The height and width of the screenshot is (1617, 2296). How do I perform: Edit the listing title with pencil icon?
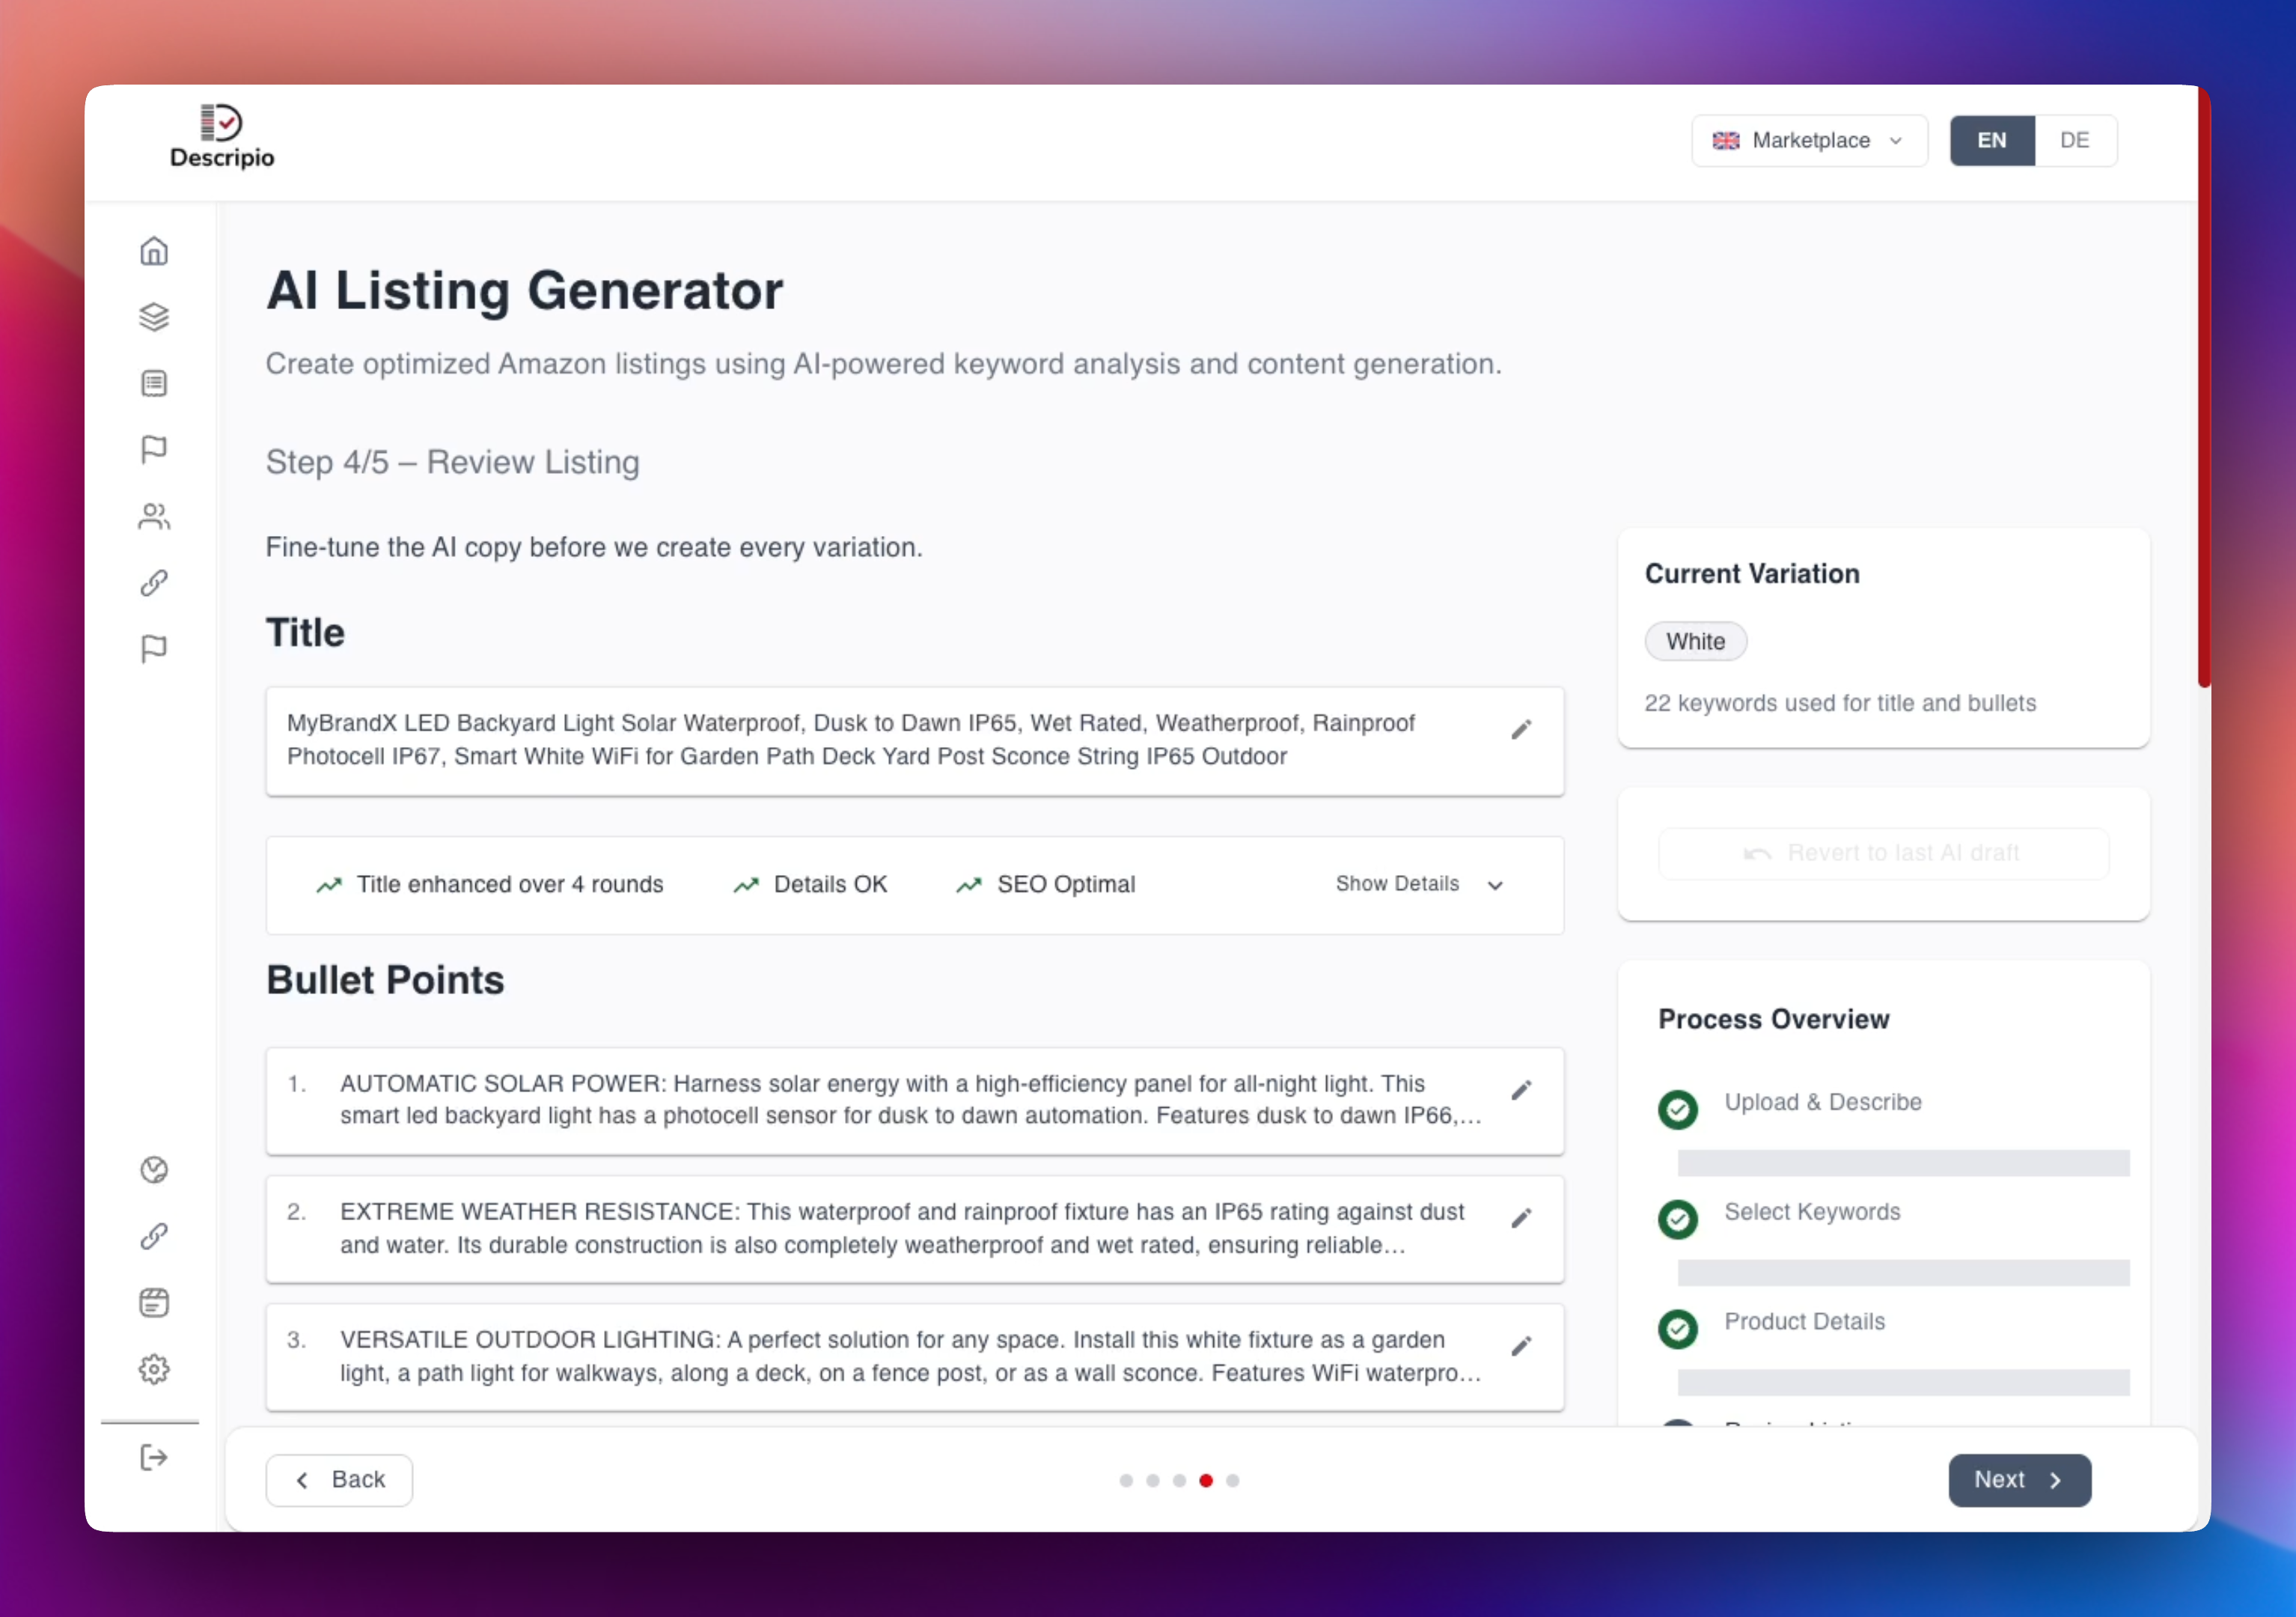click(1521, 731)
